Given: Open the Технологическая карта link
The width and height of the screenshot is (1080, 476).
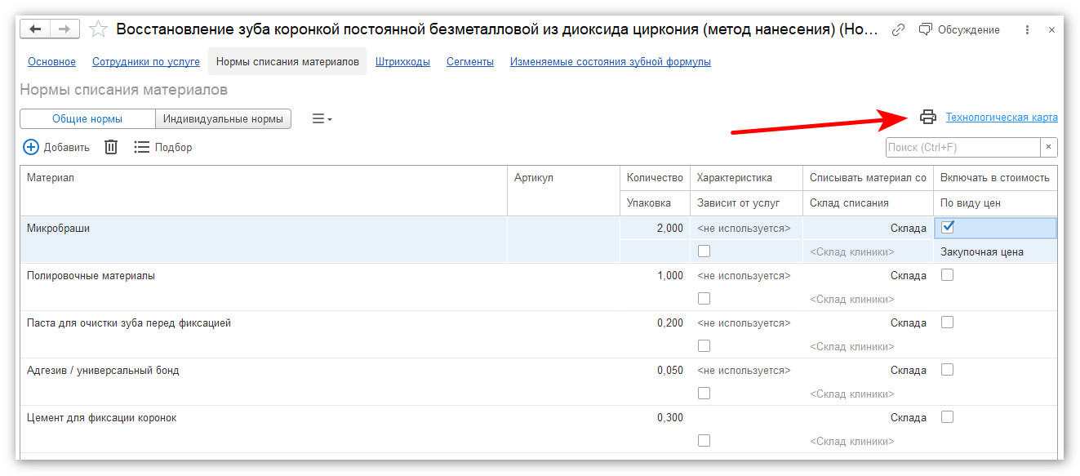Looking at the screenshot, I should pyautogui.click(x=1002, y=118).
